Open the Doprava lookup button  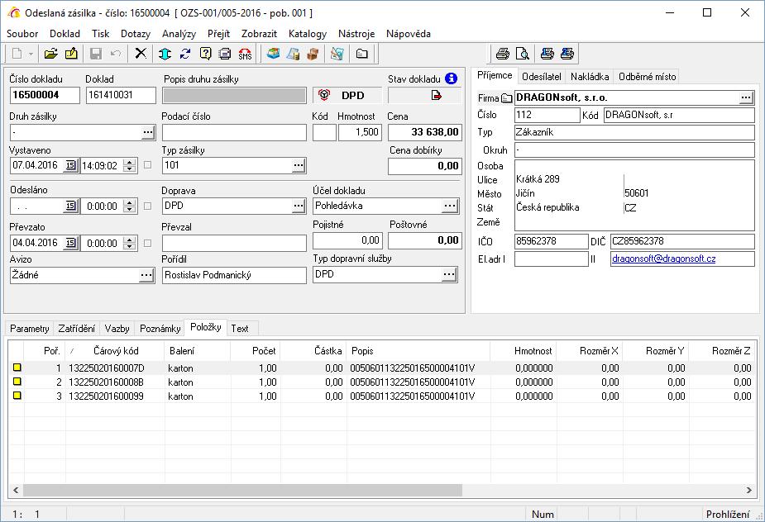[299, 206]
